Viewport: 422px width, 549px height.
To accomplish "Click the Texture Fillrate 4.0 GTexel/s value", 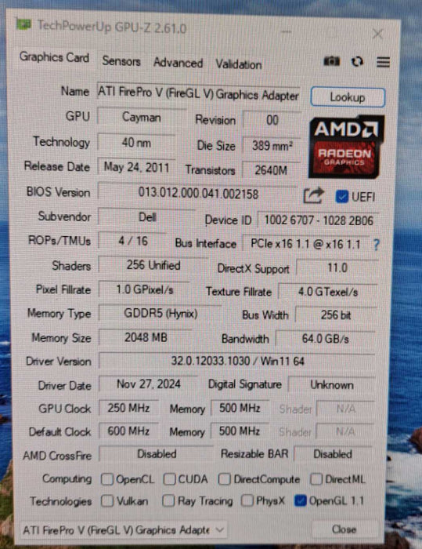I will [327, 292].
